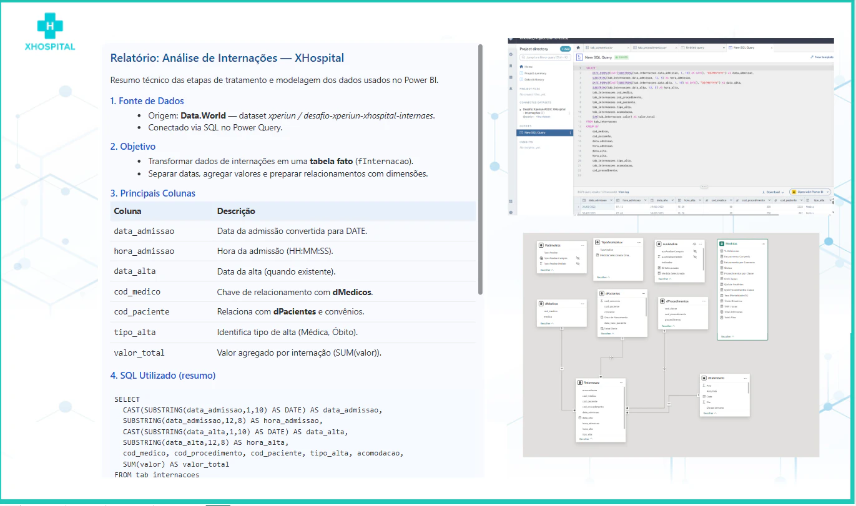Open the Download dropdown in query results
Image resolution: width=856 pixels, height=506 pixels.
(x=774, y=192)
